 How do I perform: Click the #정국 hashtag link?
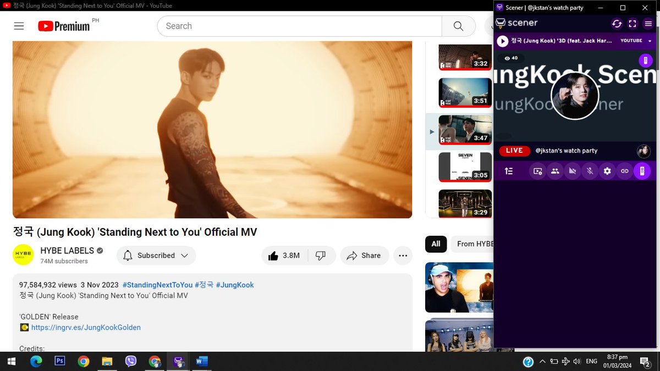[x=204, y=285]
